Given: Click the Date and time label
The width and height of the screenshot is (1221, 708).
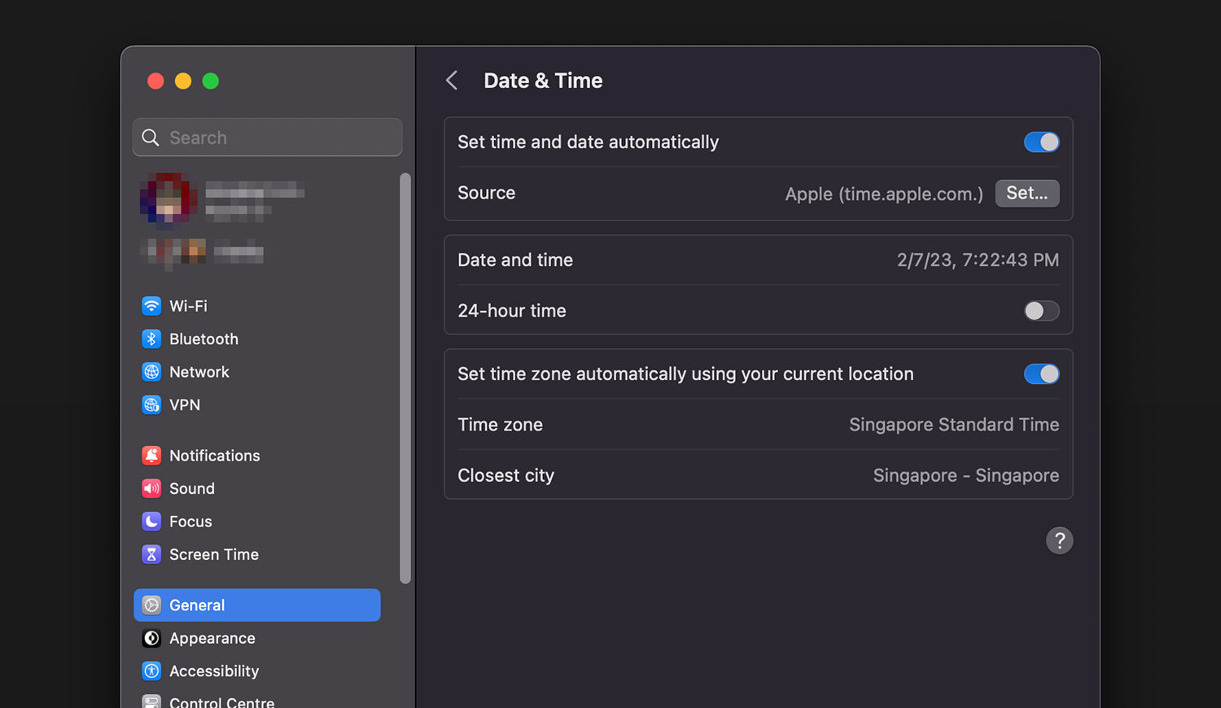Looking at the screenshot, I should (515, 260).
